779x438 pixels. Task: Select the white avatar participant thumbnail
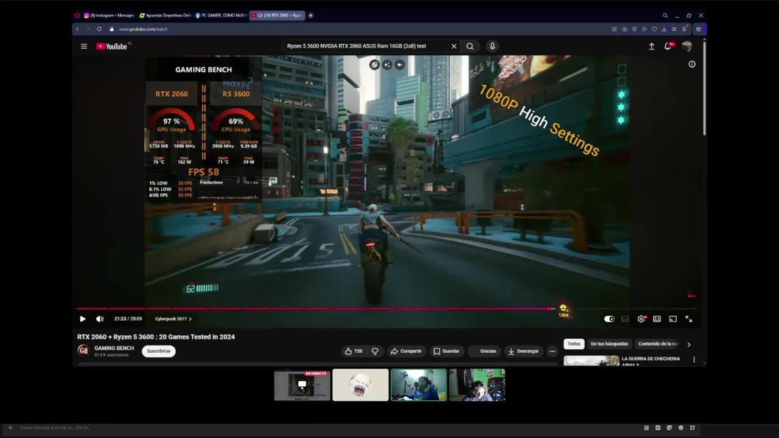360,385
